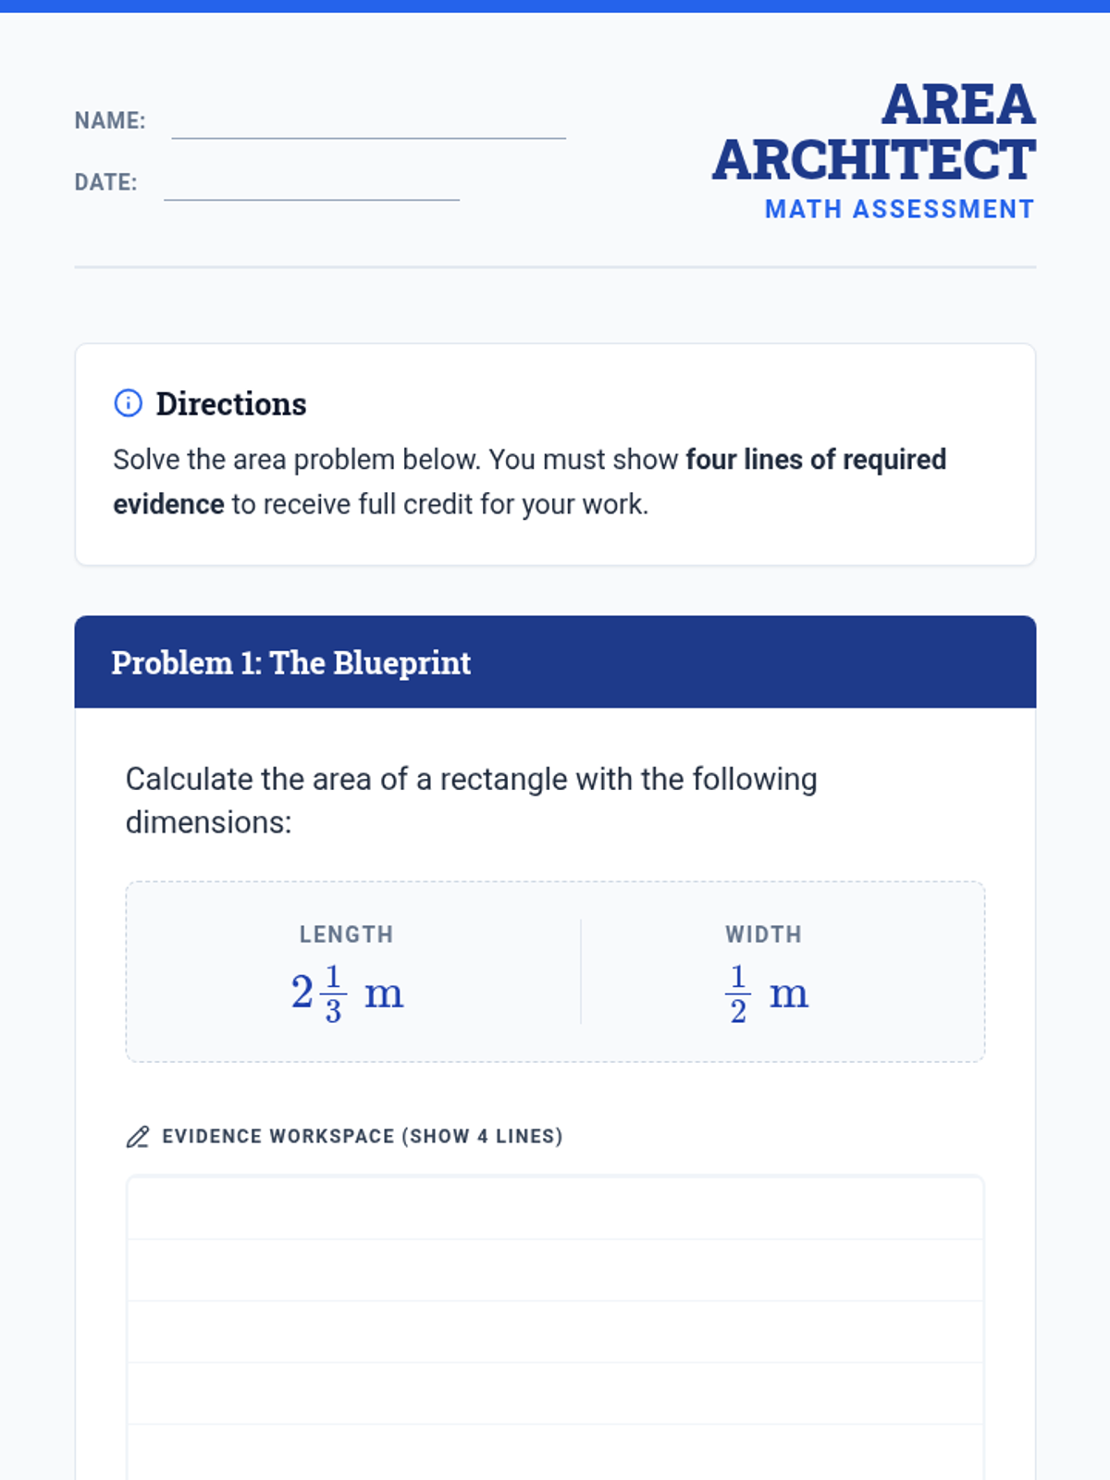This screenshot has width=1110, height=1480.
Task: Click the 1/2 m width value
Action: point(766,993)
